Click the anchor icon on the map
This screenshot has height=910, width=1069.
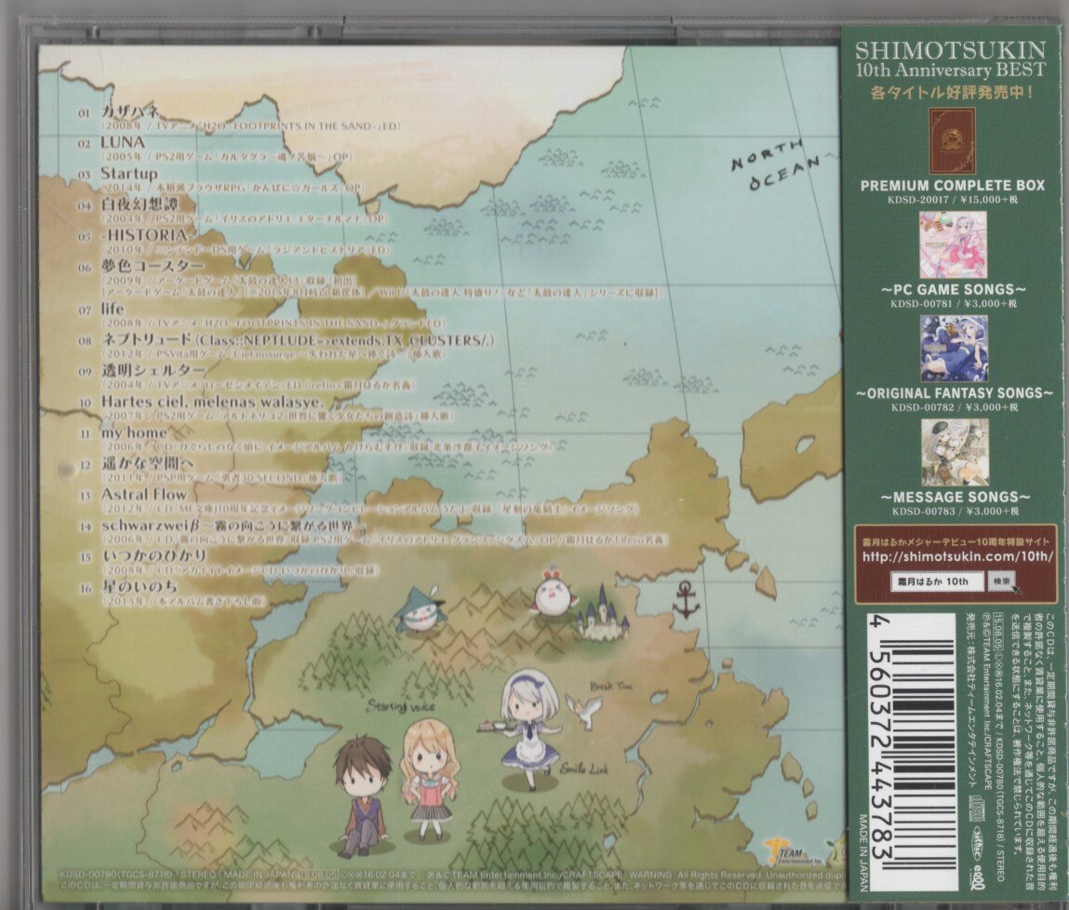[686, 599]
